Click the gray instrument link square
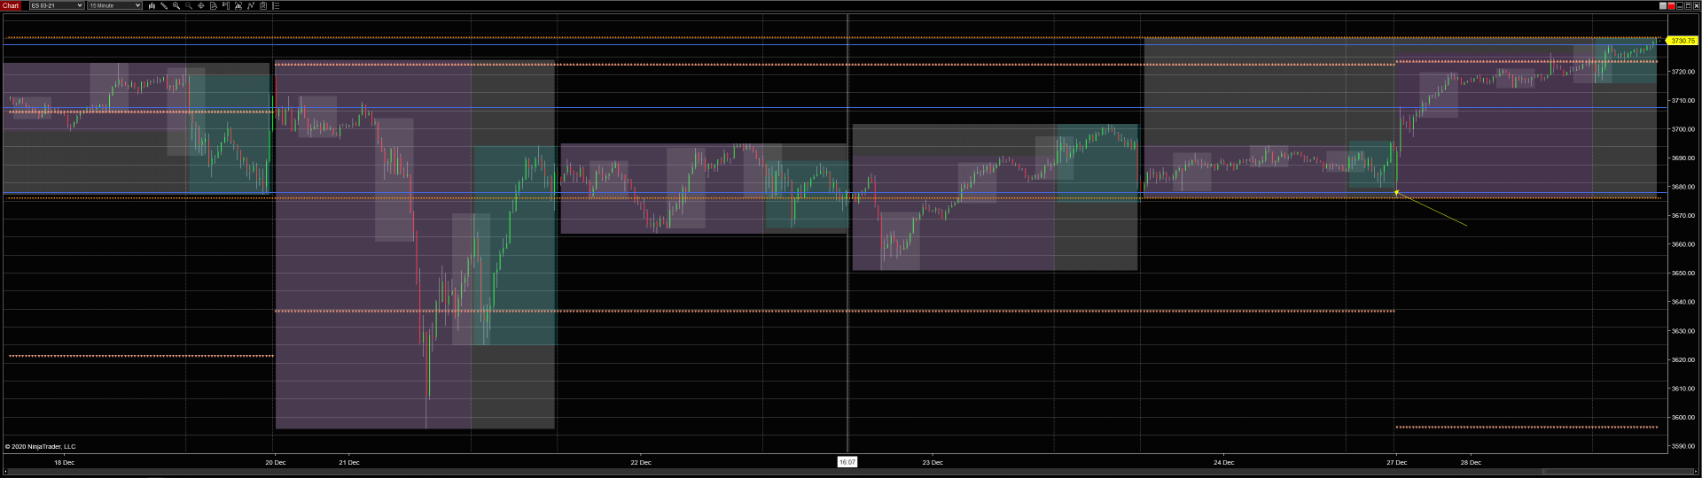The height and width of the screenshot is (478, 1702). (x=1663, y=5)
